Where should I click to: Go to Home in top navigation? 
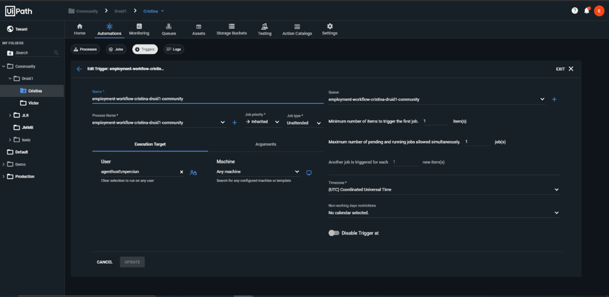click(80, 30)
